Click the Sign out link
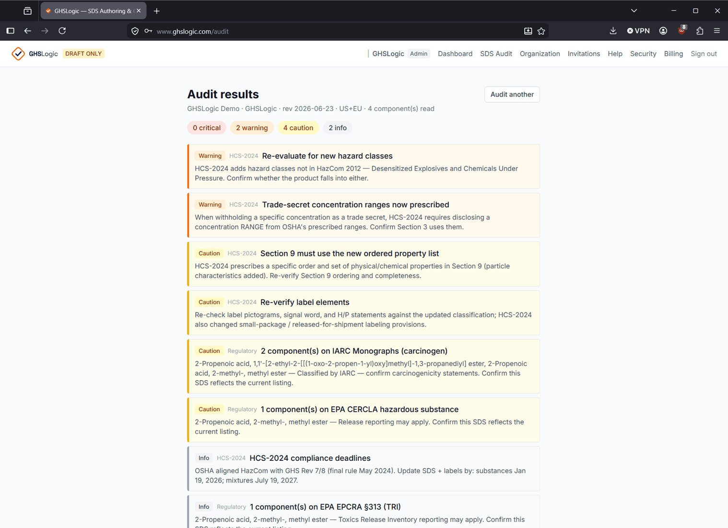This screenshot has width=728, height=528. pos(704,54)
